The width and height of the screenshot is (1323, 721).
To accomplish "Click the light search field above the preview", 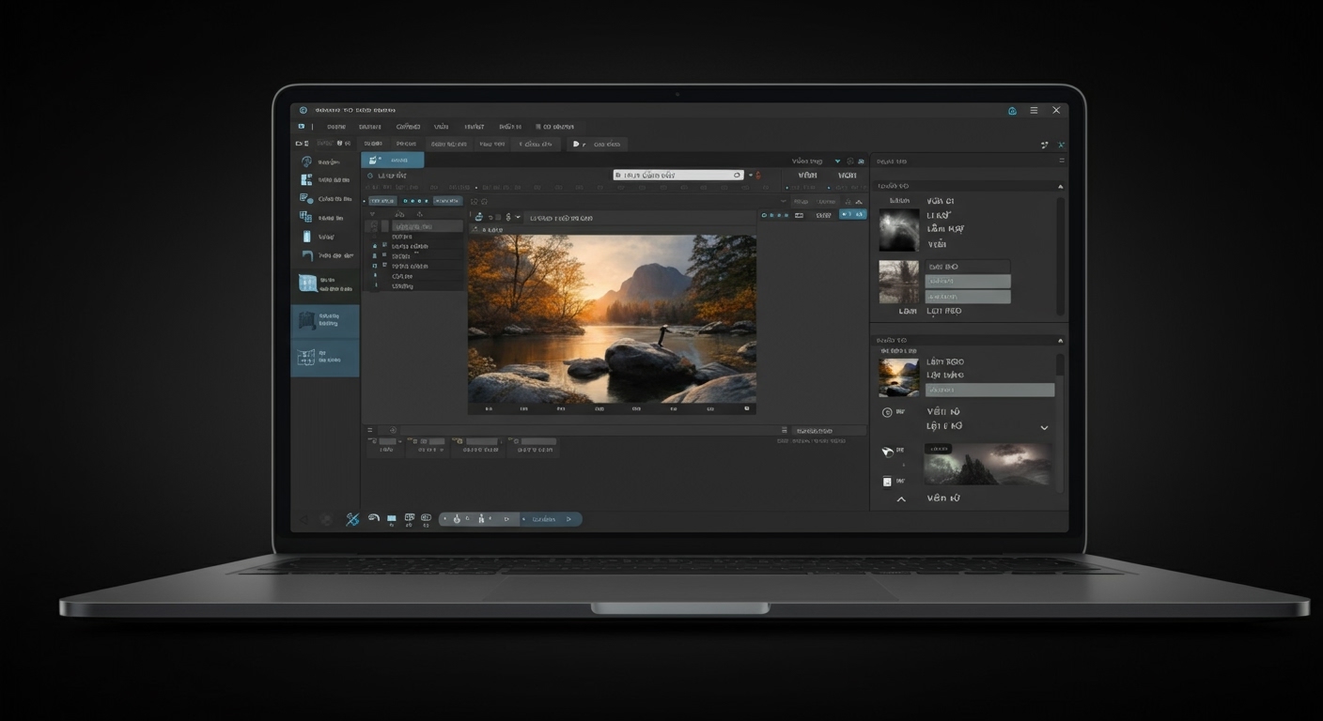I will (677, 176).
